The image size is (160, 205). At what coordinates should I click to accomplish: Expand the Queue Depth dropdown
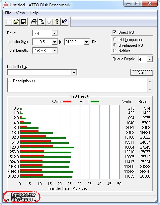150,59
